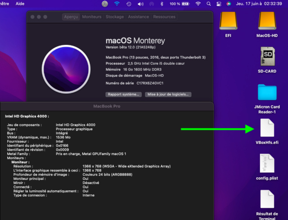Open the Ressources tab
Image resolution: width=288 pixels, height=220 pixels.
click(164, 17)
